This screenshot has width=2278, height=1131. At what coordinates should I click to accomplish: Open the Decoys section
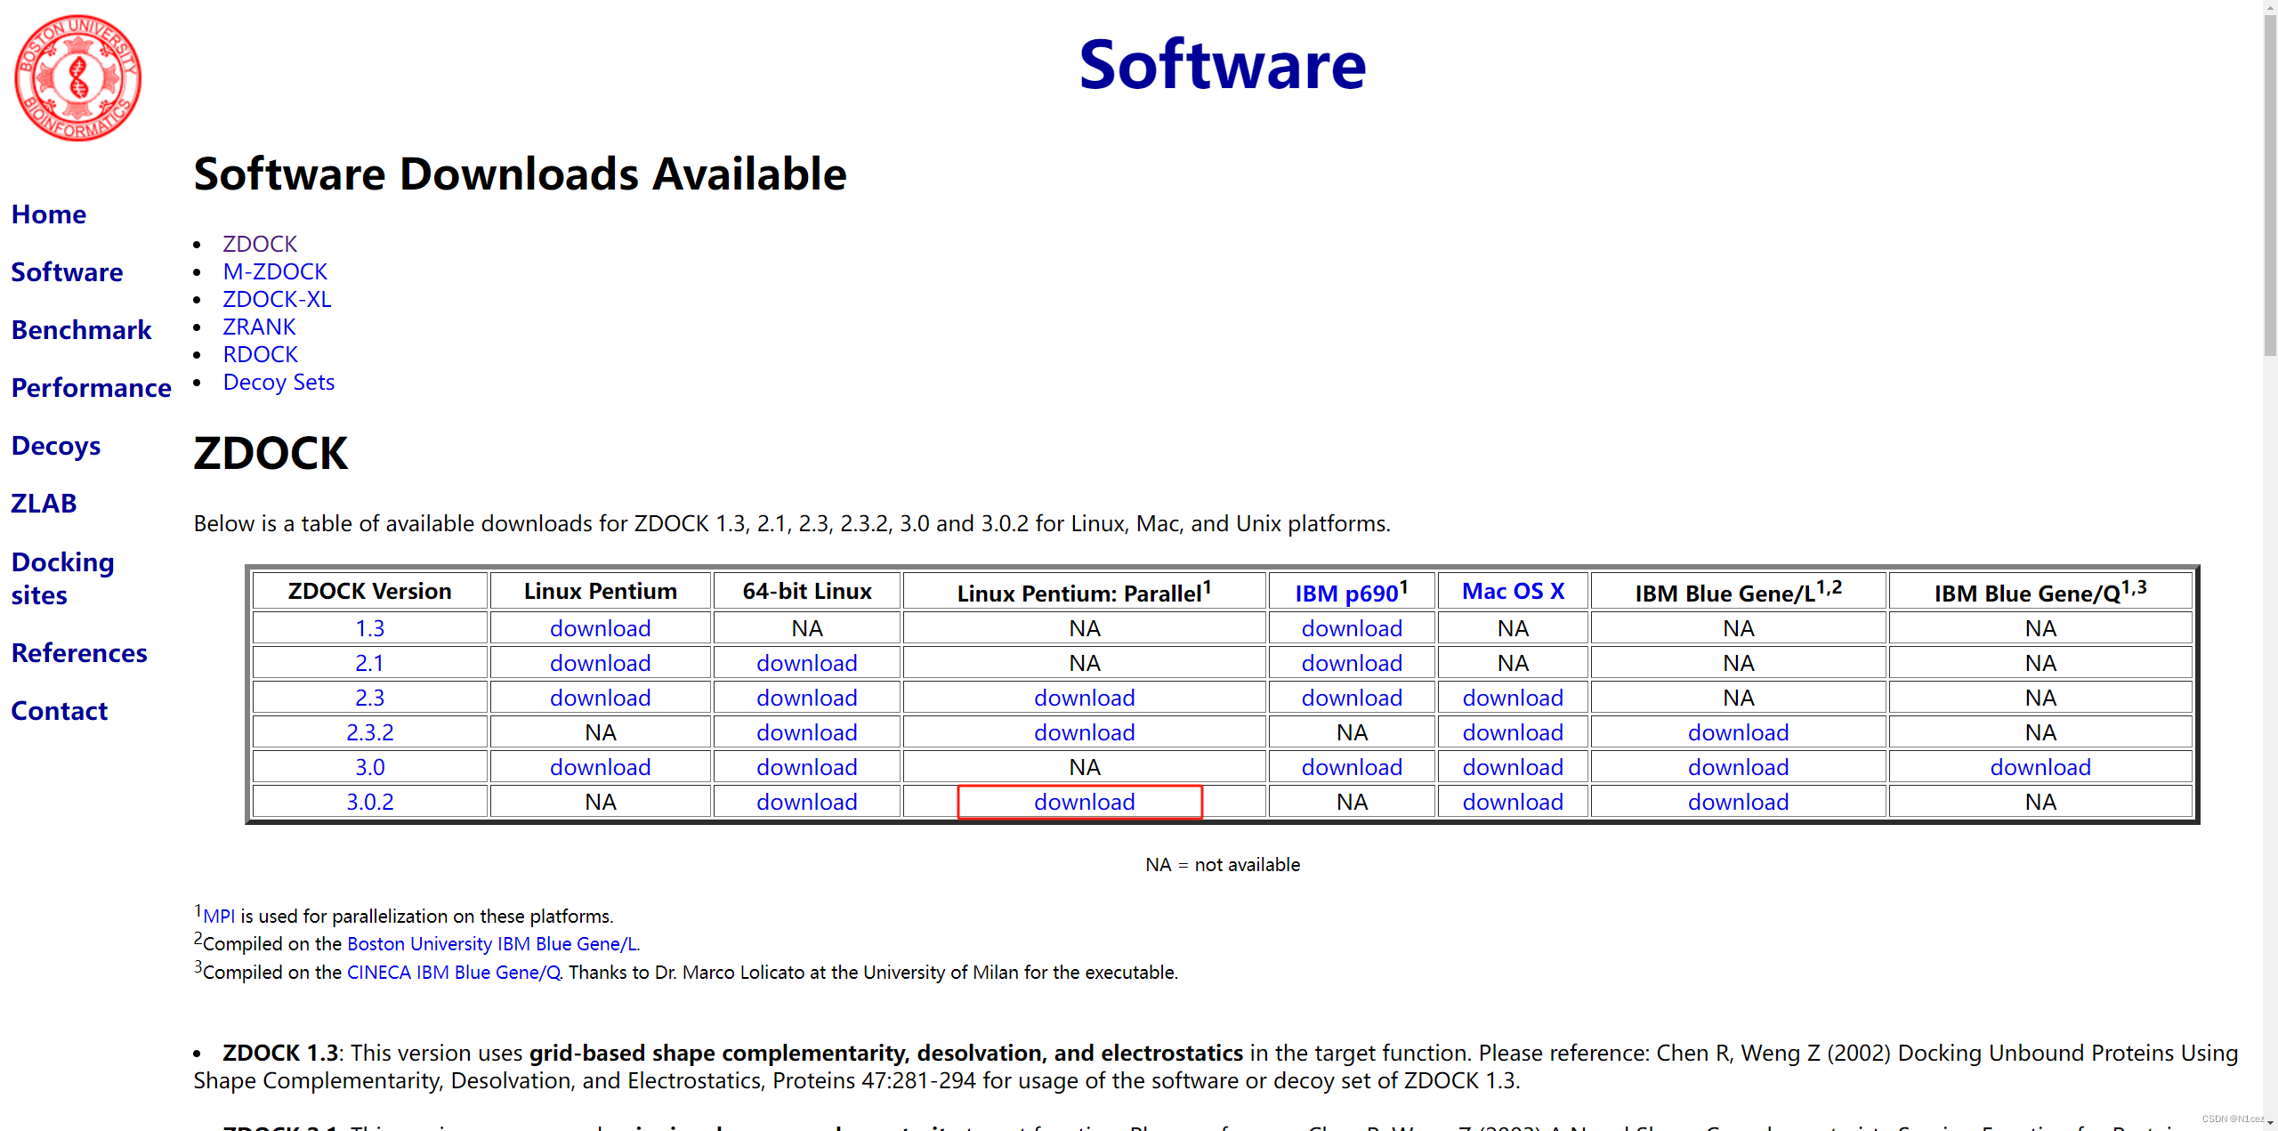point(55,446)
